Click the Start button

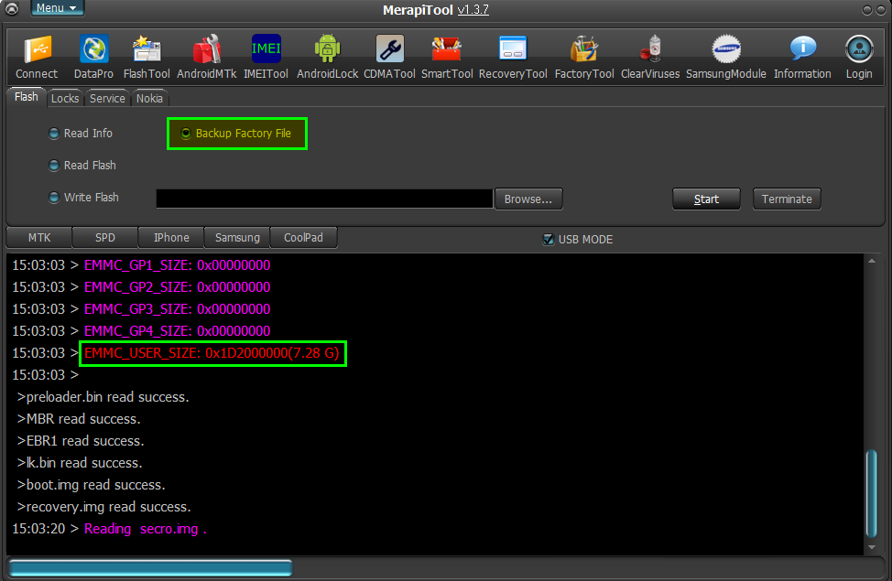pos(706,199)
